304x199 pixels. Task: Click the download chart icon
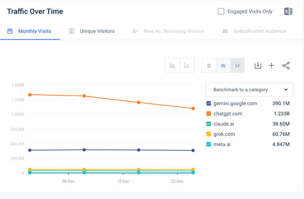pos(258,66)
